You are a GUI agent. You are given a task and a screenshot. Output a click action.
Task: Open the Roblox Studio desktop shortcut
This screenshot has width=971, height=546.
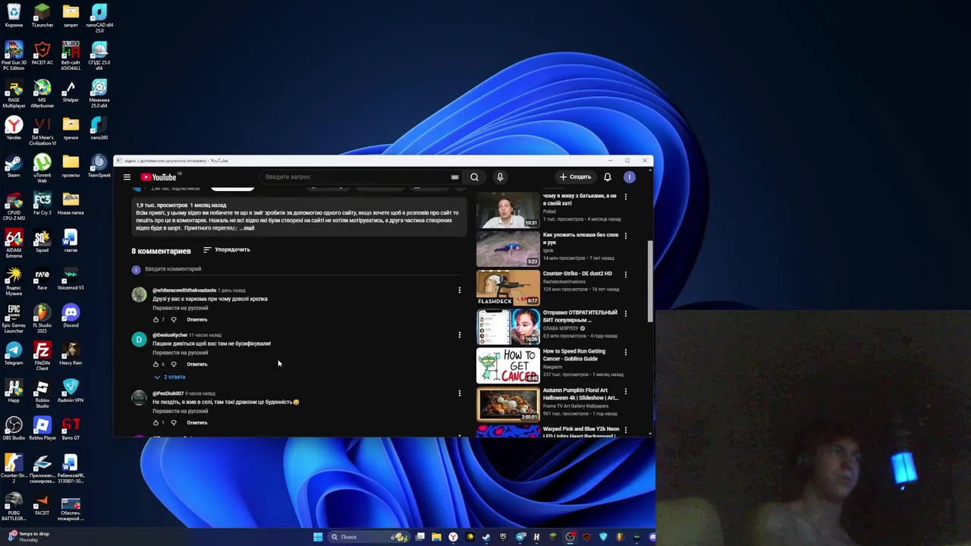click(x=42, y=393)
